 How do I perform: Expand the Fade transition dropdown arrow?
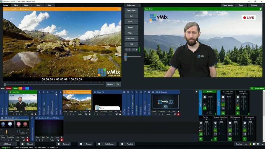[x=137, y=21]
